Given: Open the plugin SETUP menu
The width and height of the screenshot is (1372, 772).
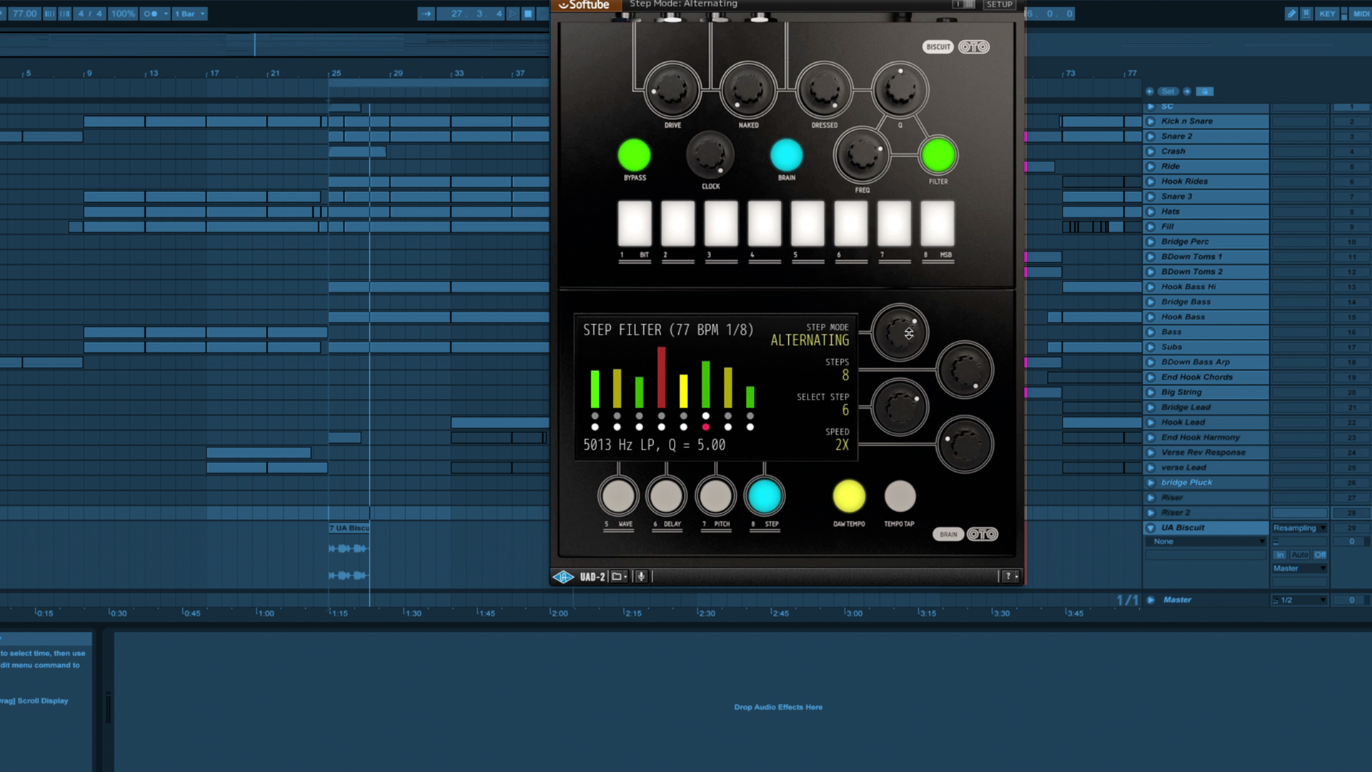Looking at the screenshot, I should (999, 4).
